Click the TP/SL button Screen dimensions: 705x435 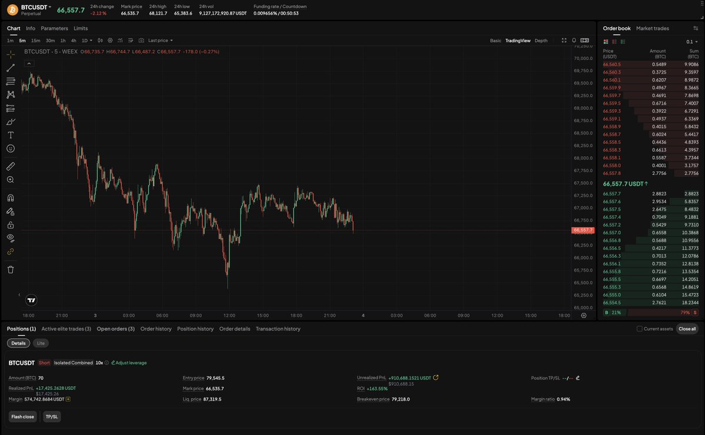point(52,417)
